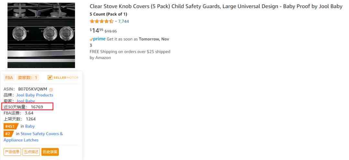Expand the rating breakdown chevron
Viewport: 349px width, 160px height.
pos(116,21)
